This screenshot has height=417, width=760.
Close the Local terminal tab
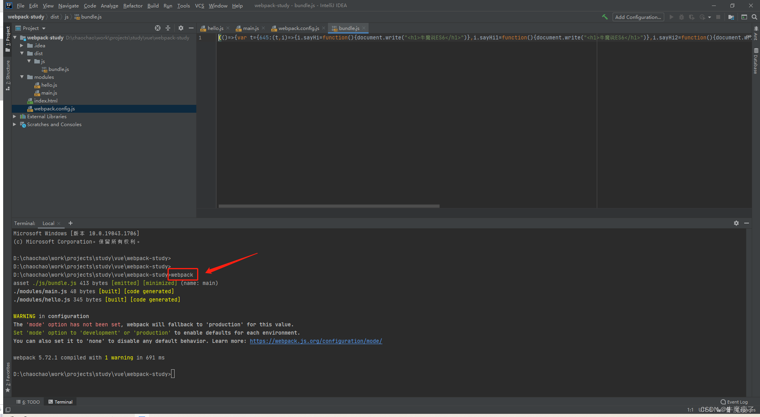59,223
